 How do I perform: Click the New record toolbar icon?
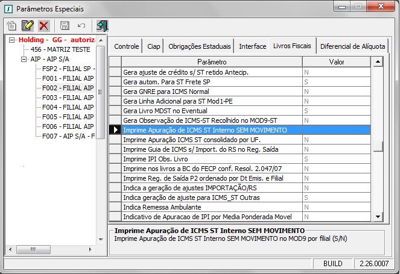click(12, 26)
